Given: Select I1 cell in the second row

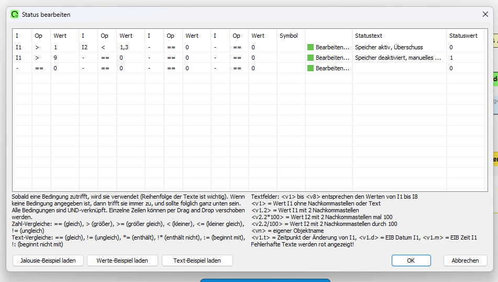Looking at the screenshot, I should click(22, 58).
